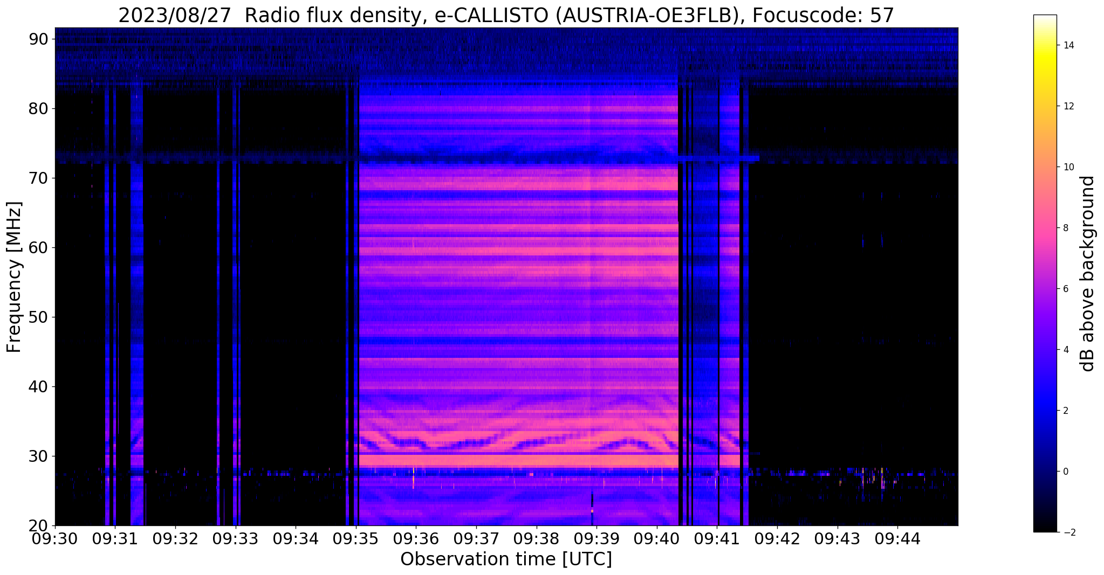Click the 09:39 time tick label
The width and height of the screenshot is (1104, 575).
click(597, 539)
